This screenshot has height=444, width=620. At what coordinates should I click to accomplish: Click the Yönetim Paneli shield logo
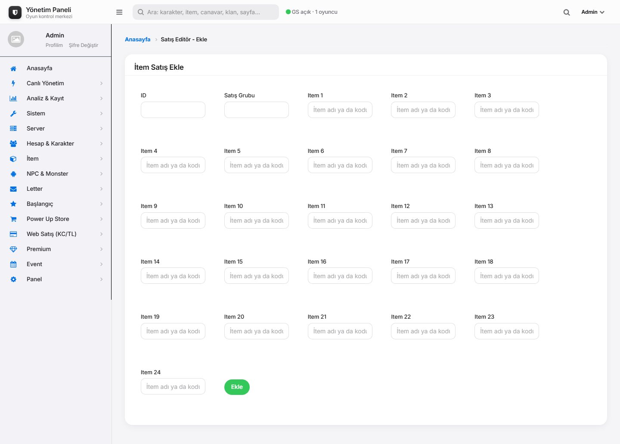pos(15,12)
